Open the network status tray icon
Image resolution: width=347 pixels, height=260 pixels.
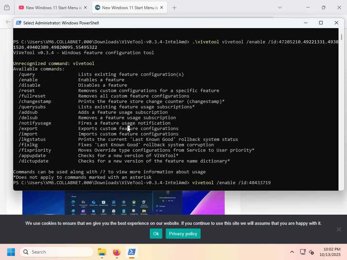303,252
